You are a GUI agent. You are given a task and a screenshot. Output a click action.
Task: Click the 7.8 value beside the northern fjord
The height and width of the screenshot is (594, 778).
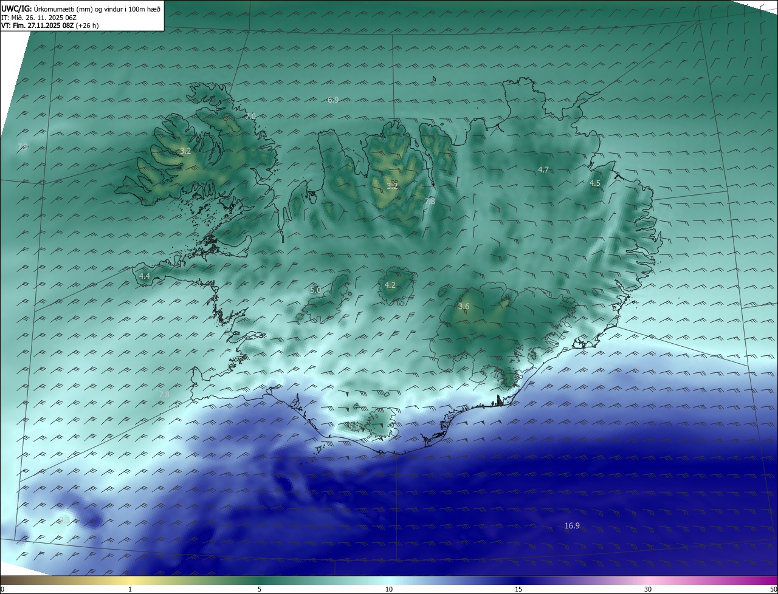(430, 201)
